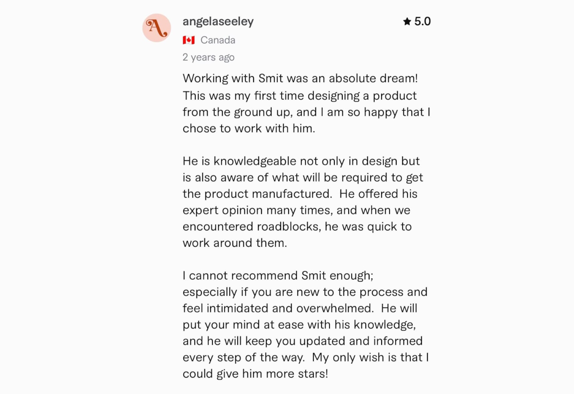Click the line 'feel intimidated and overwhelmed. He will'
Image resolution: width=574 pixels, height=394 pixels.
pos(300,308)
